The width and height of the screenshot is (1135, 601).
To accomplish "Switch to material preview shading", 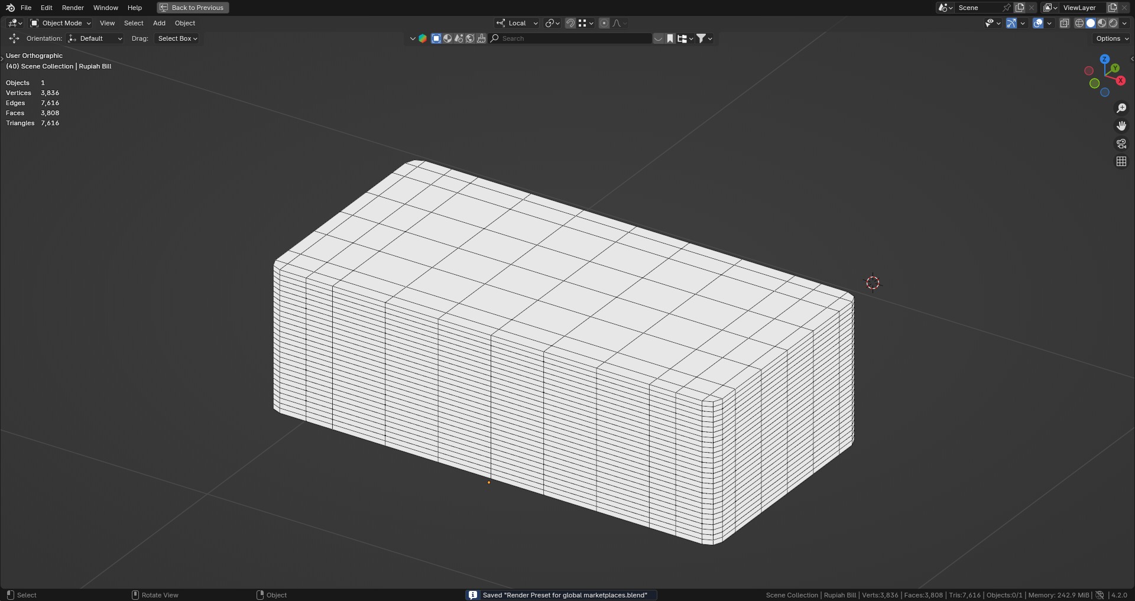I will click(x=1102, y=23).
